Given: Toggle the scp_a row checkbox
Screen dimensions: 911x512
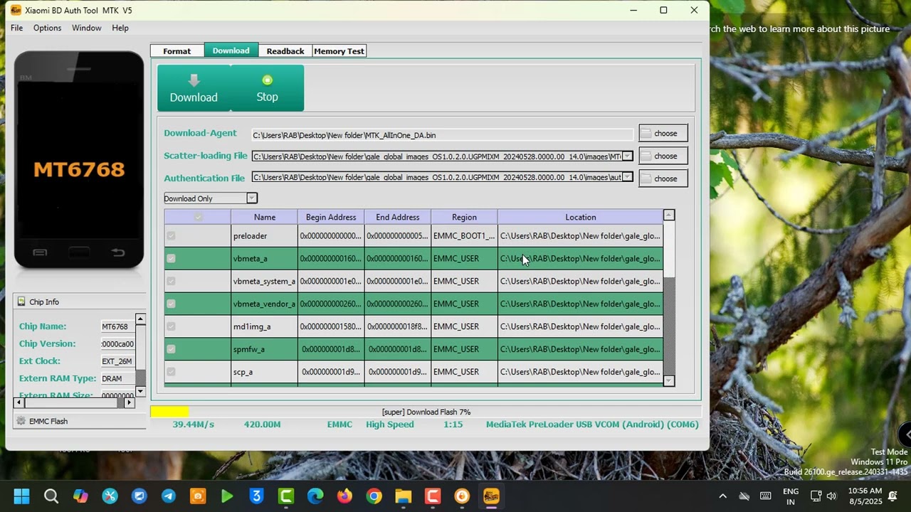Looking at the screenshot, I should pos(171,372).
